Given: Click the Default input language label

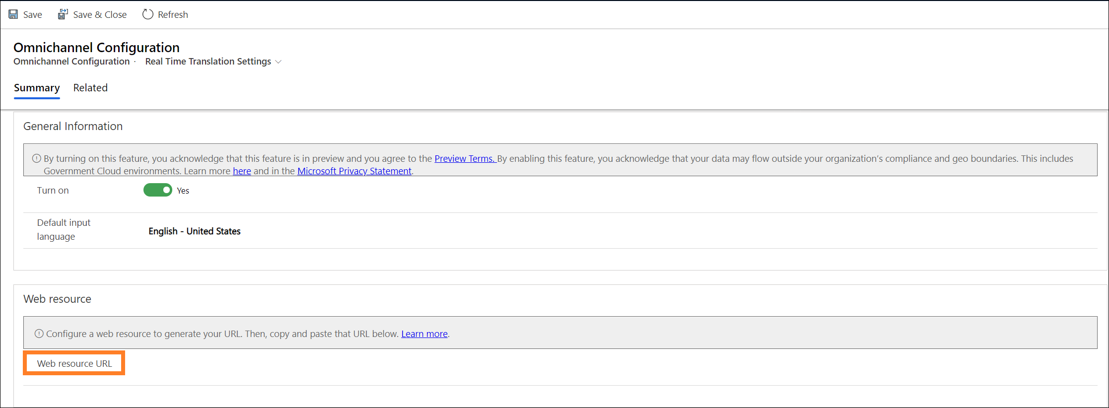Looking at the screenshot, I should (x=64, y=229).
